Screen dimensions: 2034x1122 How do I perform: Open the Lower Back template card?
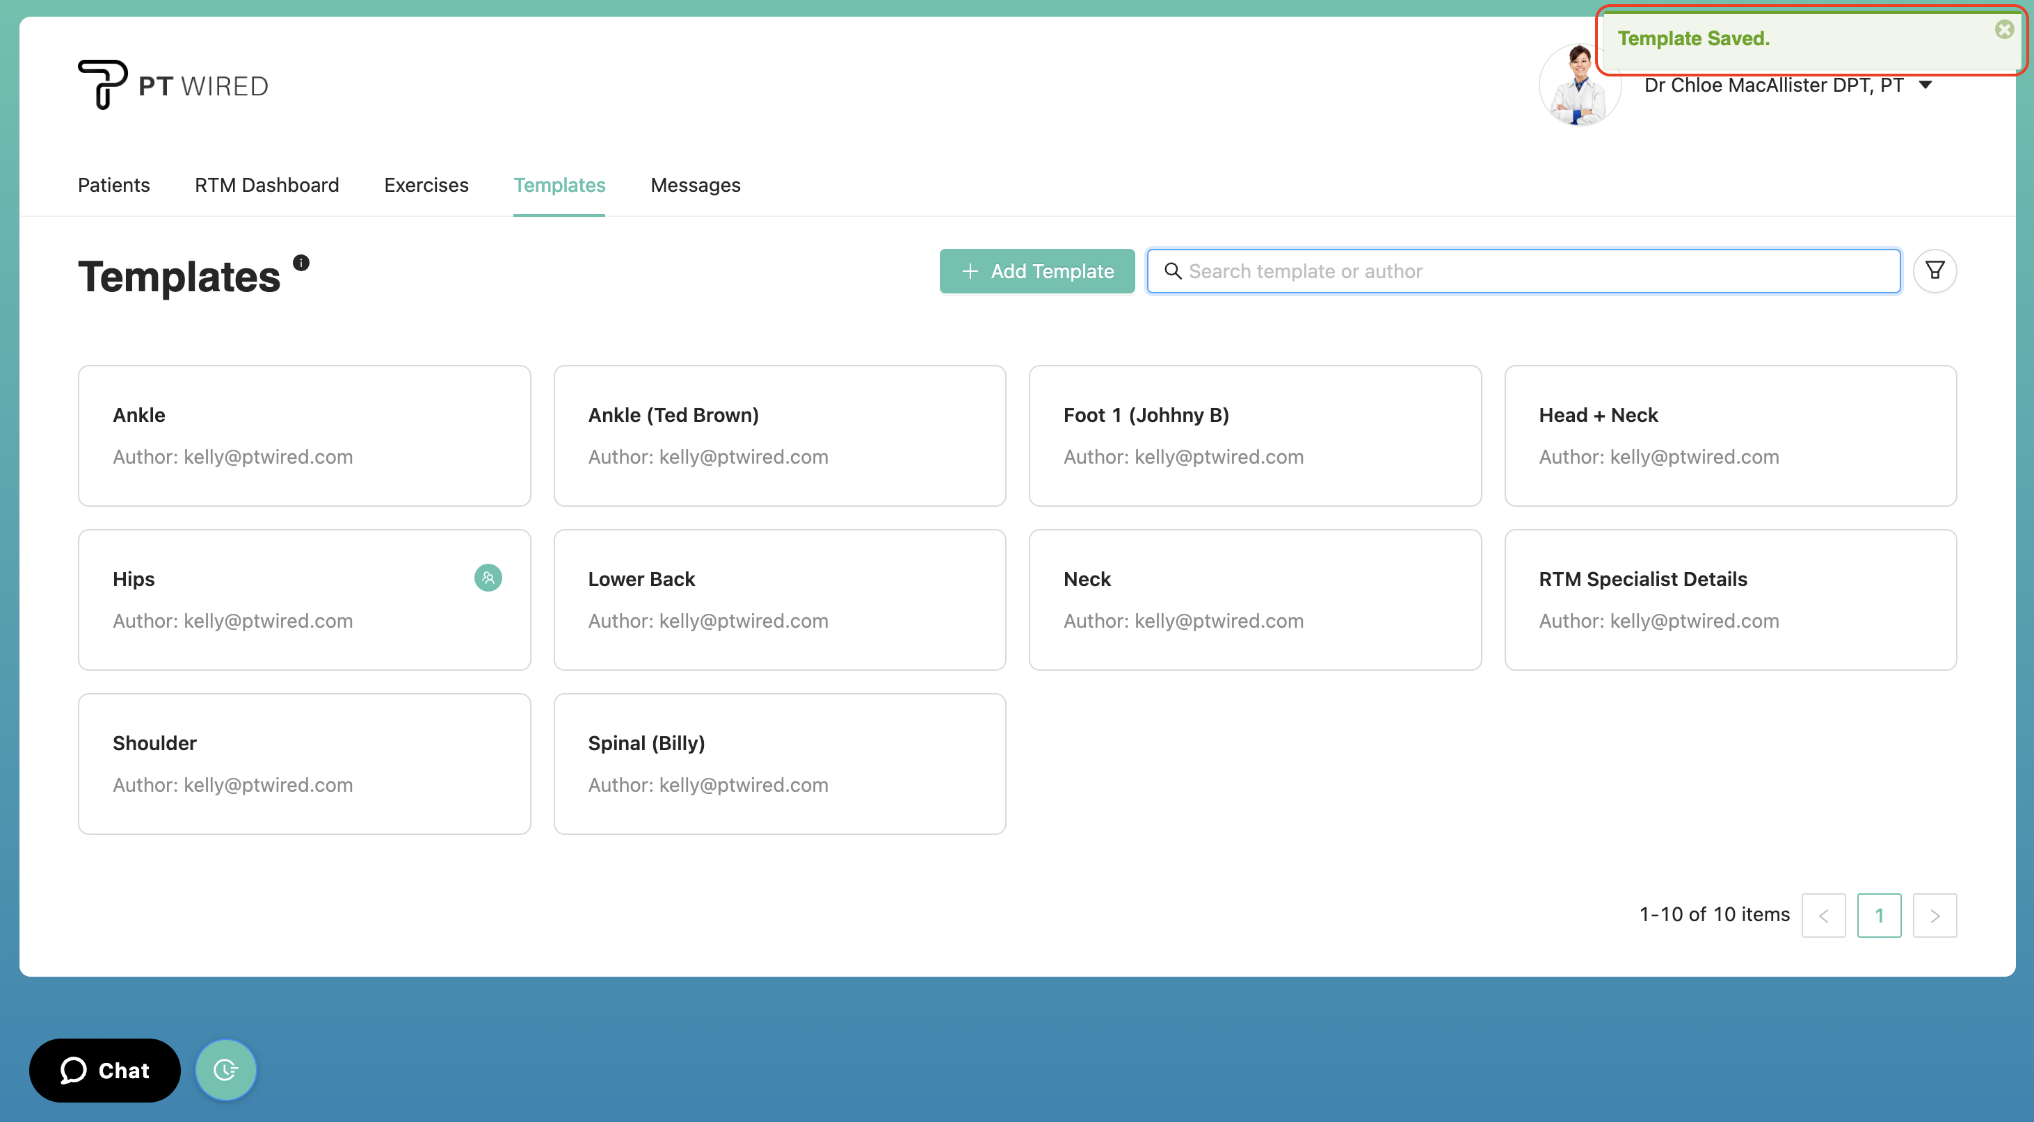coord(779,599)
